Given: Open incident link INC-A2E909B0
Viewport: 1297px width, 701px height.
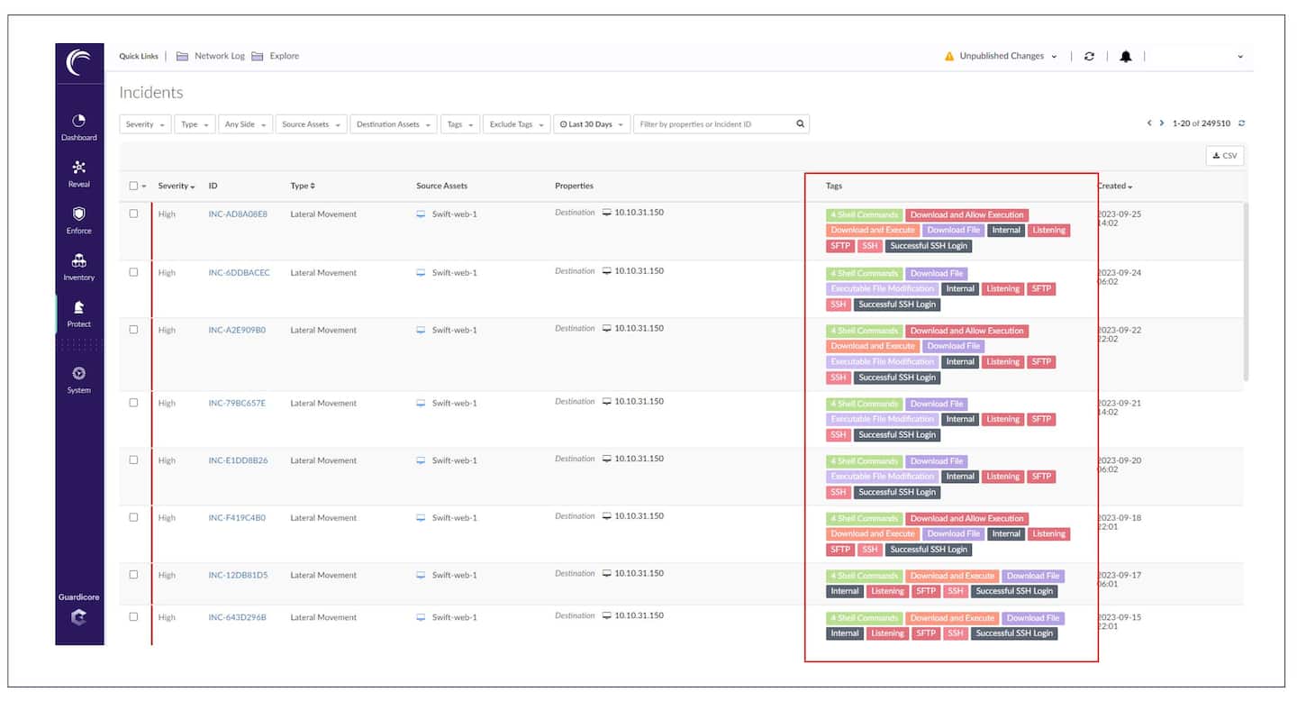Looking at the screenshot, I should tap(237, 331).
